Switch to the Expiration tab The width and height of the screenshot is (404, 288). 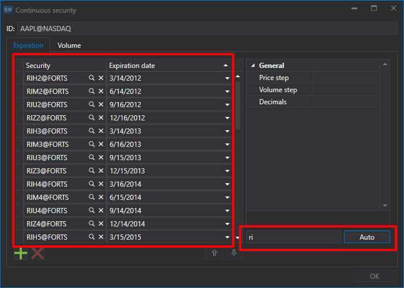[28, 46]
